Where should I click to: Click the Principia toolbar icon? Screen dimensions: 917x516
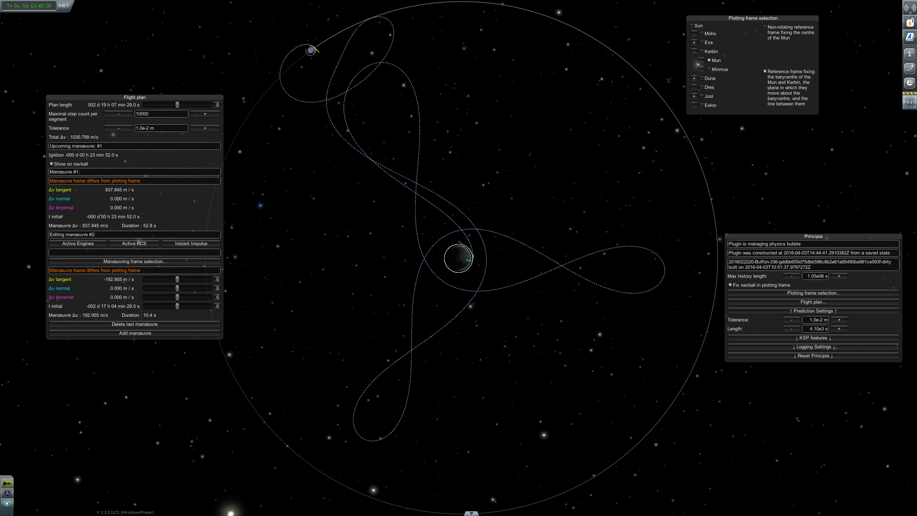pos(910,102)
